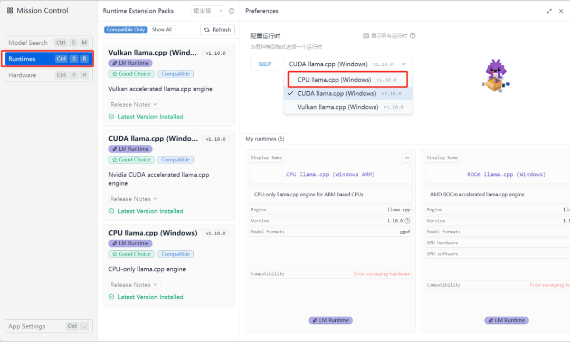Open the My runtimes (5) tab
This screenshot has height=342, width=570.
pyautogui.click(x=264, y=139)
